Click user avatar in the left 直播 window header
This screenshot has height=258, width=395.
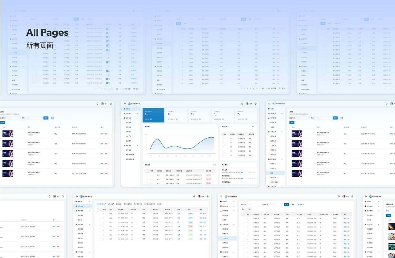click(x=102, y=104)
